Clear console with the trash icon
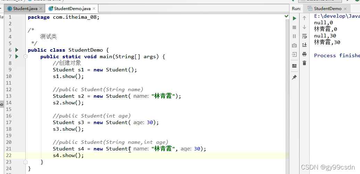Screen dimensions: 360x174 coord(304,63)
